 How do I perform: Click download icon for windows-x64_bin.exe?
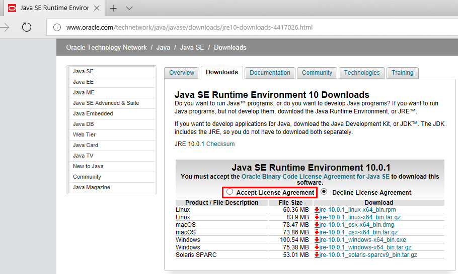tap(317, 240)
